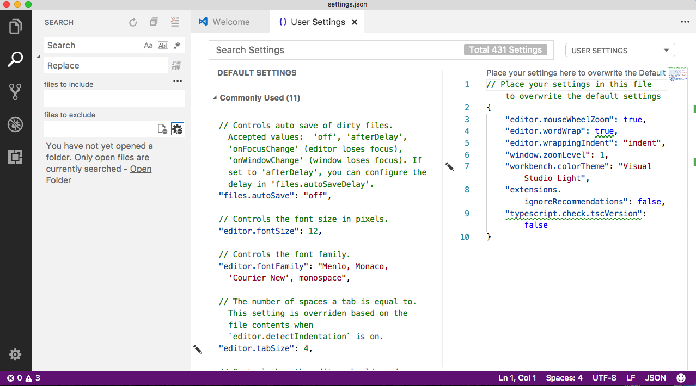This screenshot has width=696, height=386.
Task: Click the smiley feedback icon in status bar
Action: 681,378
